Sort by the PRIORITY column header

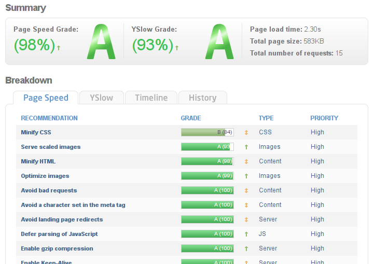coord(324,118)
